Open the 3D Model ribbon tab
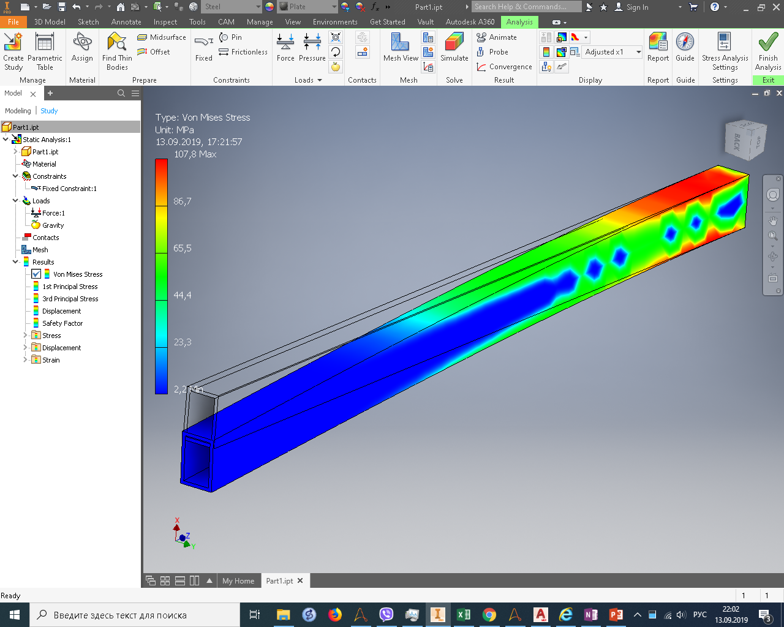The width and height of the screenshot is (784, 627). pyautogui.click(x=50, y=22)
